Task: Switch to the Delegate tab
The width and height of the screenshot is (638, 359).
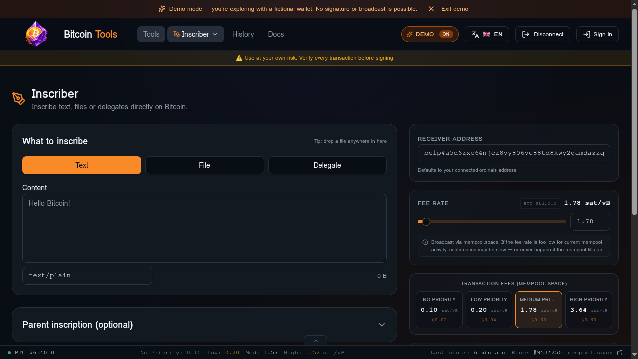Action: (327, 165)
